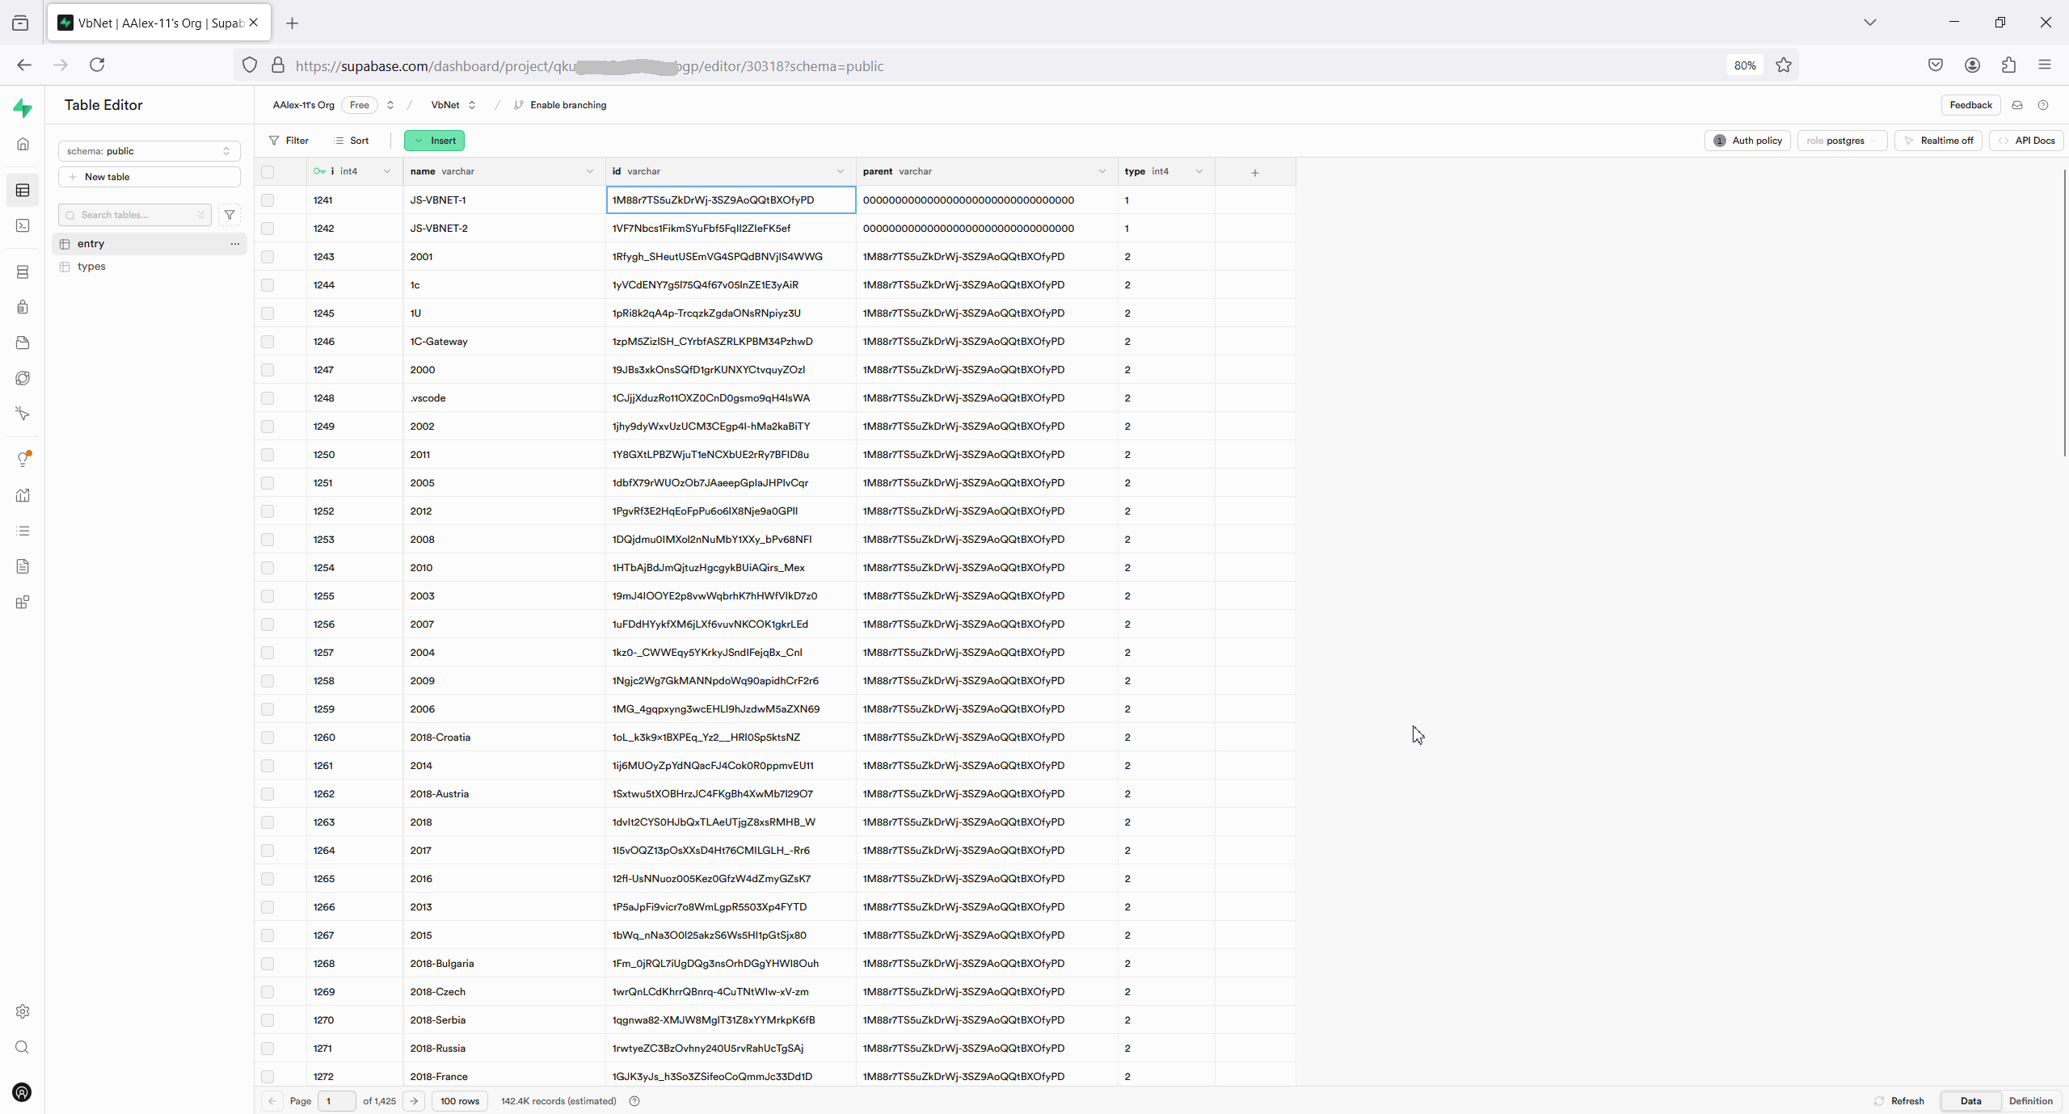Open the name column header menu
The height and width of the screenshot is (1114, 2069).
[589, 171]
